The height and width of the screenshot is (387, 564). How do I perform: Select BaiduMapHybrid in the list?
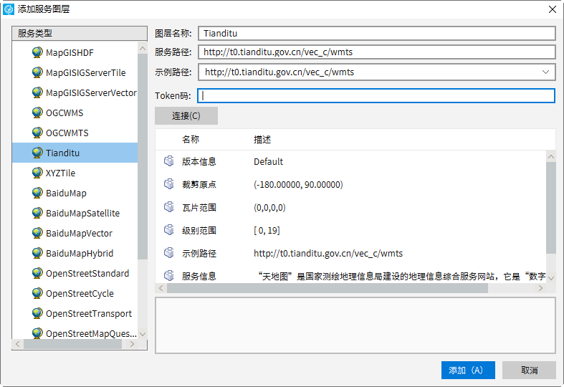pos(80,253)
